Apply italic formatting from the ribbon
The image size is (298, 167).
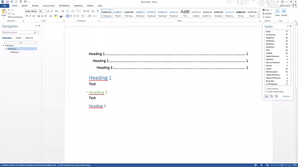coord(30,16)
